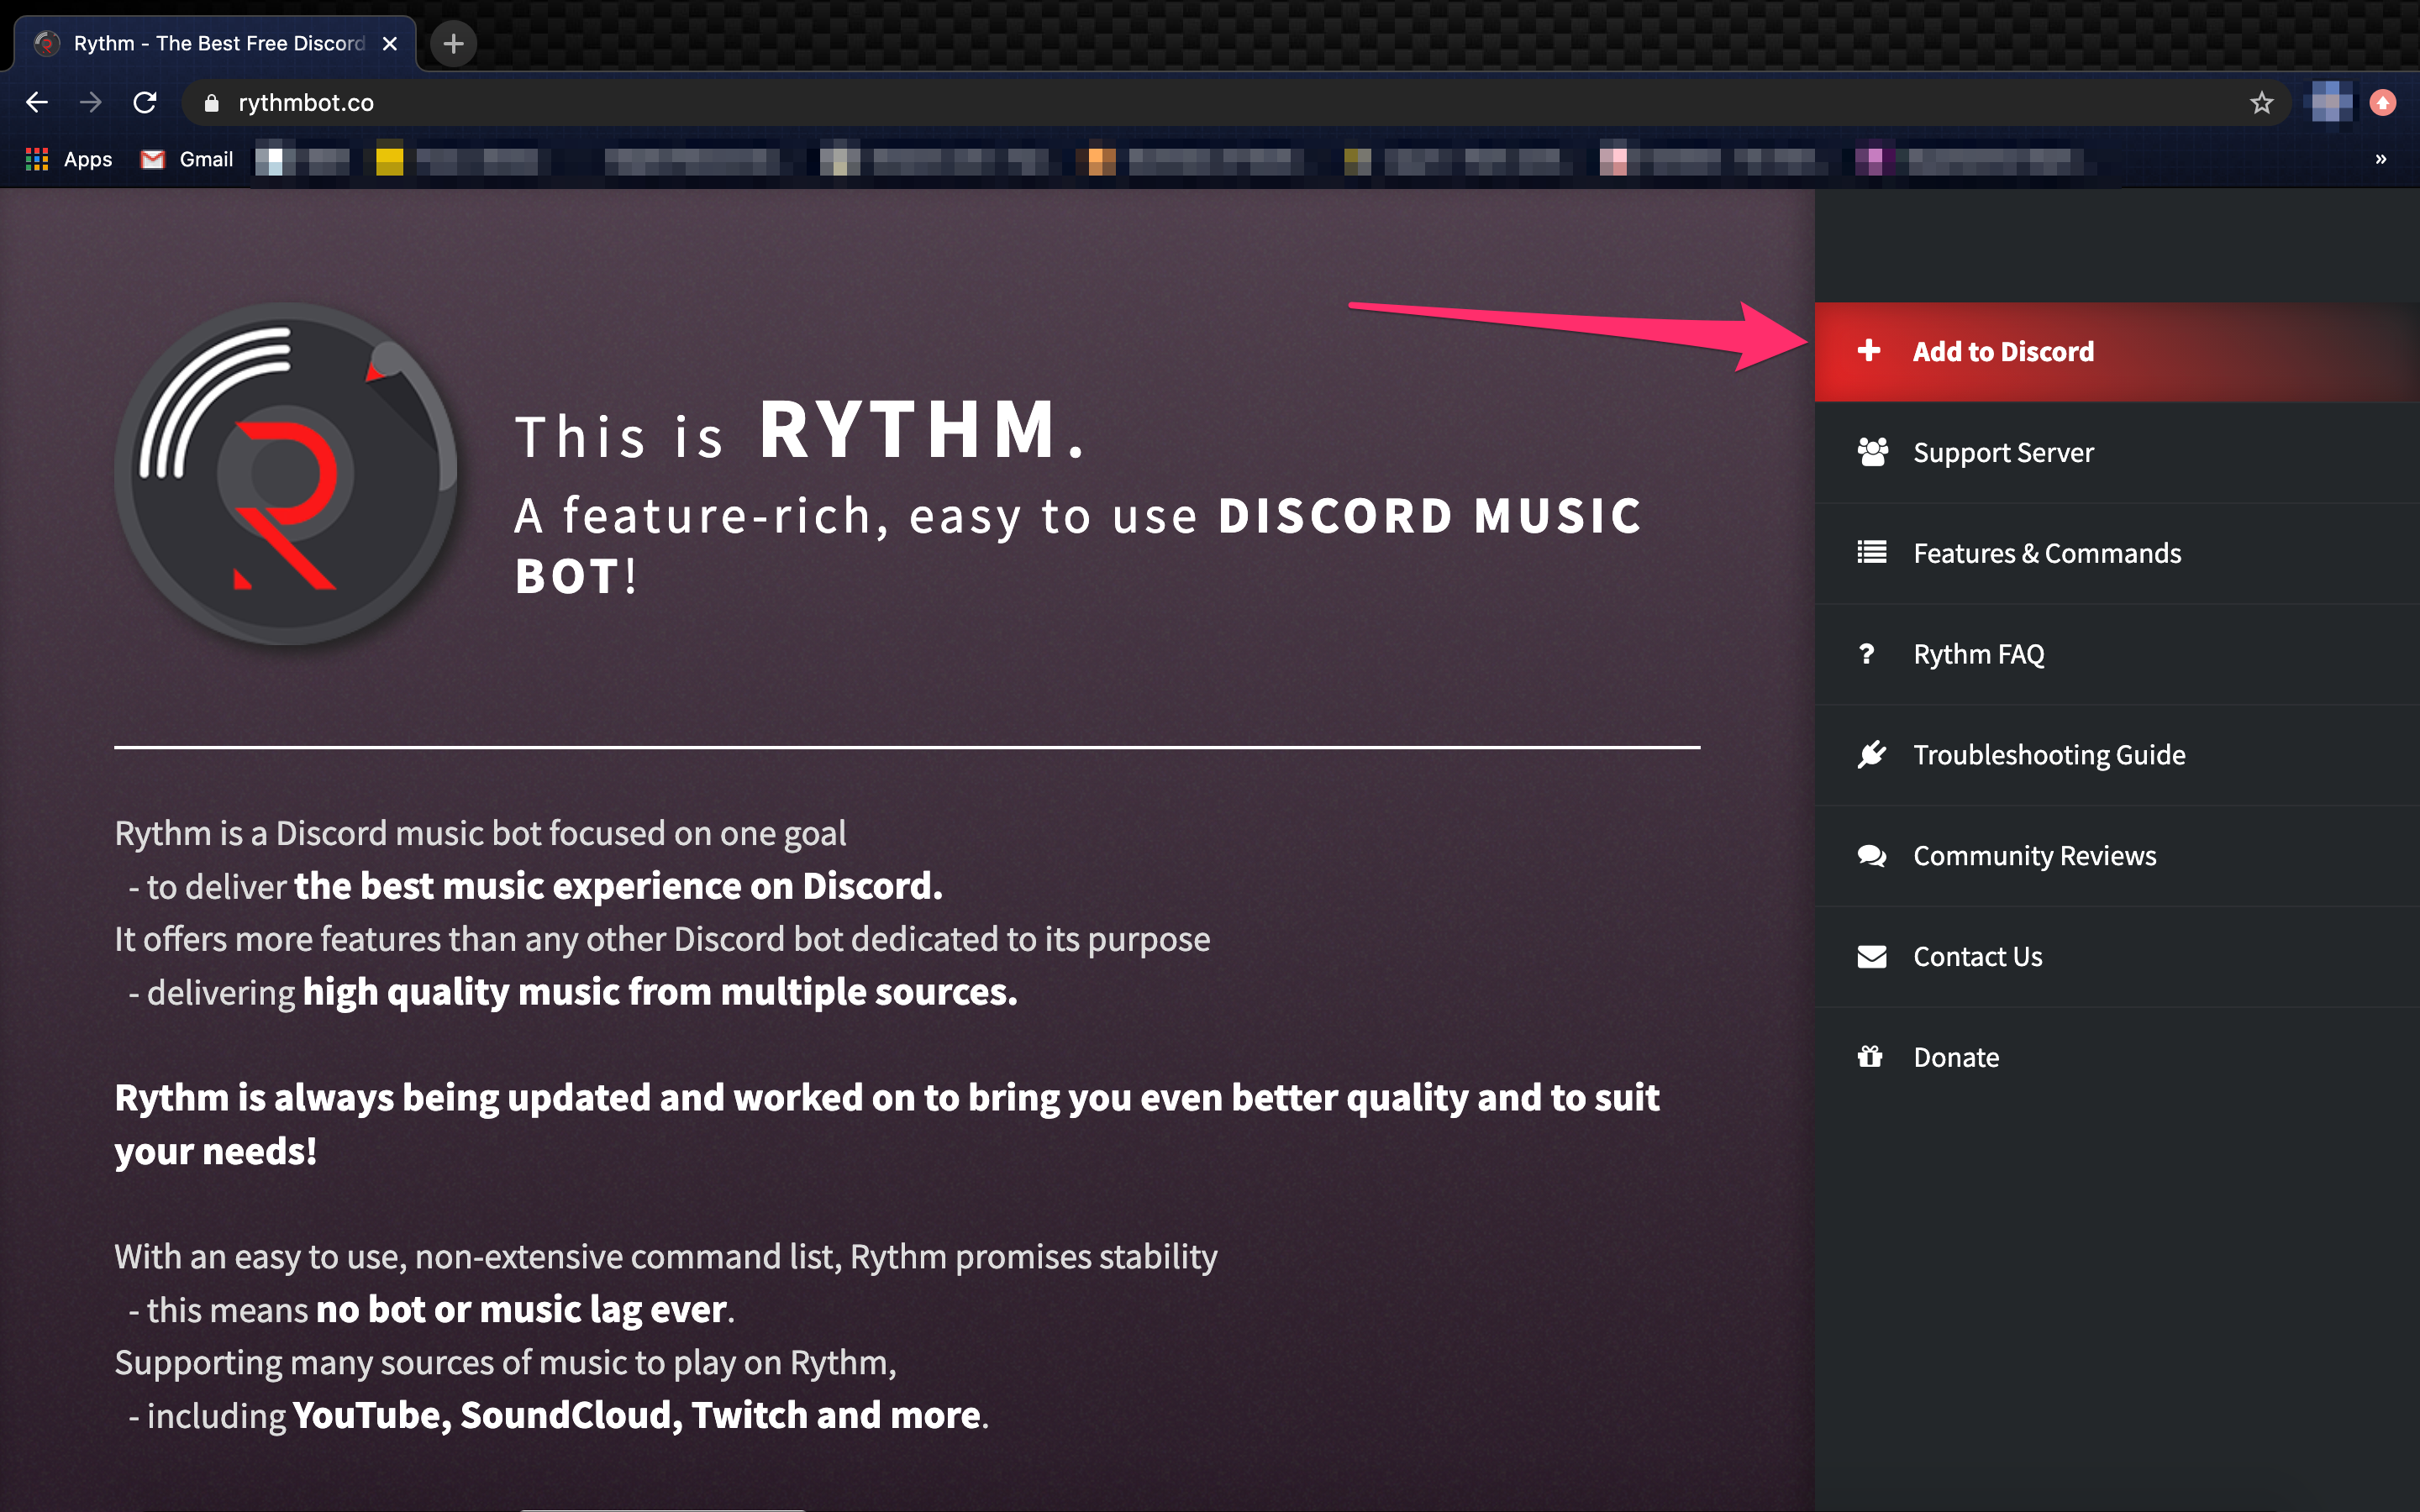2420x1512 pixels.
Task: Click the text "the best music experience on Discord."
Action: point(618,886)
